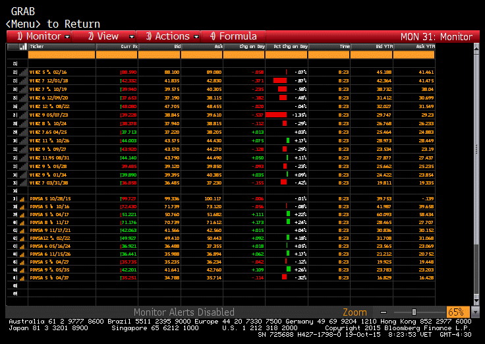Image resolution: width=485 pixels, height=344 pixels.
Task: Open chart icon for VENZ 7.65 04/25 row
Action: [x=23, y=132]
